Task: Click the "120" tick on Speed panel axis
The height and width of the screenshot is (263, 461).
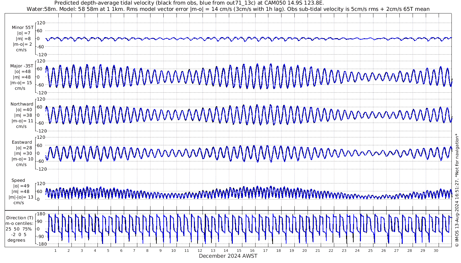Action: point(41,184)
